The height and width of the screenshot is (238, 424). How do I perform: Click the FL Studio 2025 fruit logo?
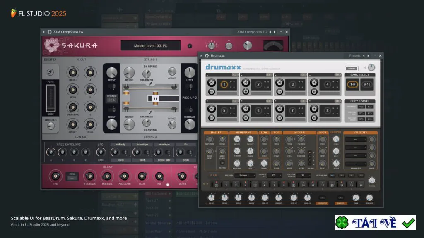click(13, 13)
